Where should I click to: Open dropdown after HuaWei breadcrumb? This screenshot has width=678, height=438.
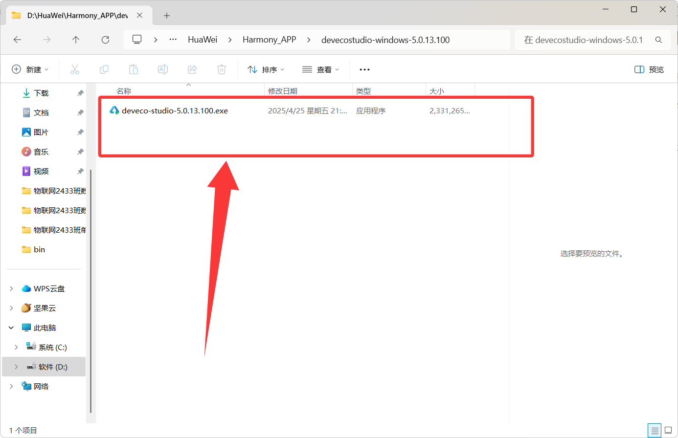[230, 40]
